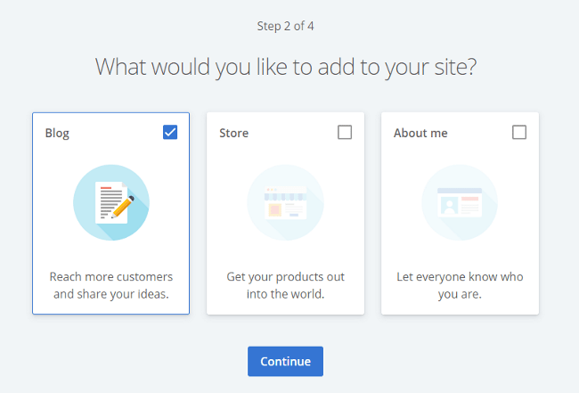Select the "Blog" card title
The image size is (579, 393).
[x=57, y=133]
